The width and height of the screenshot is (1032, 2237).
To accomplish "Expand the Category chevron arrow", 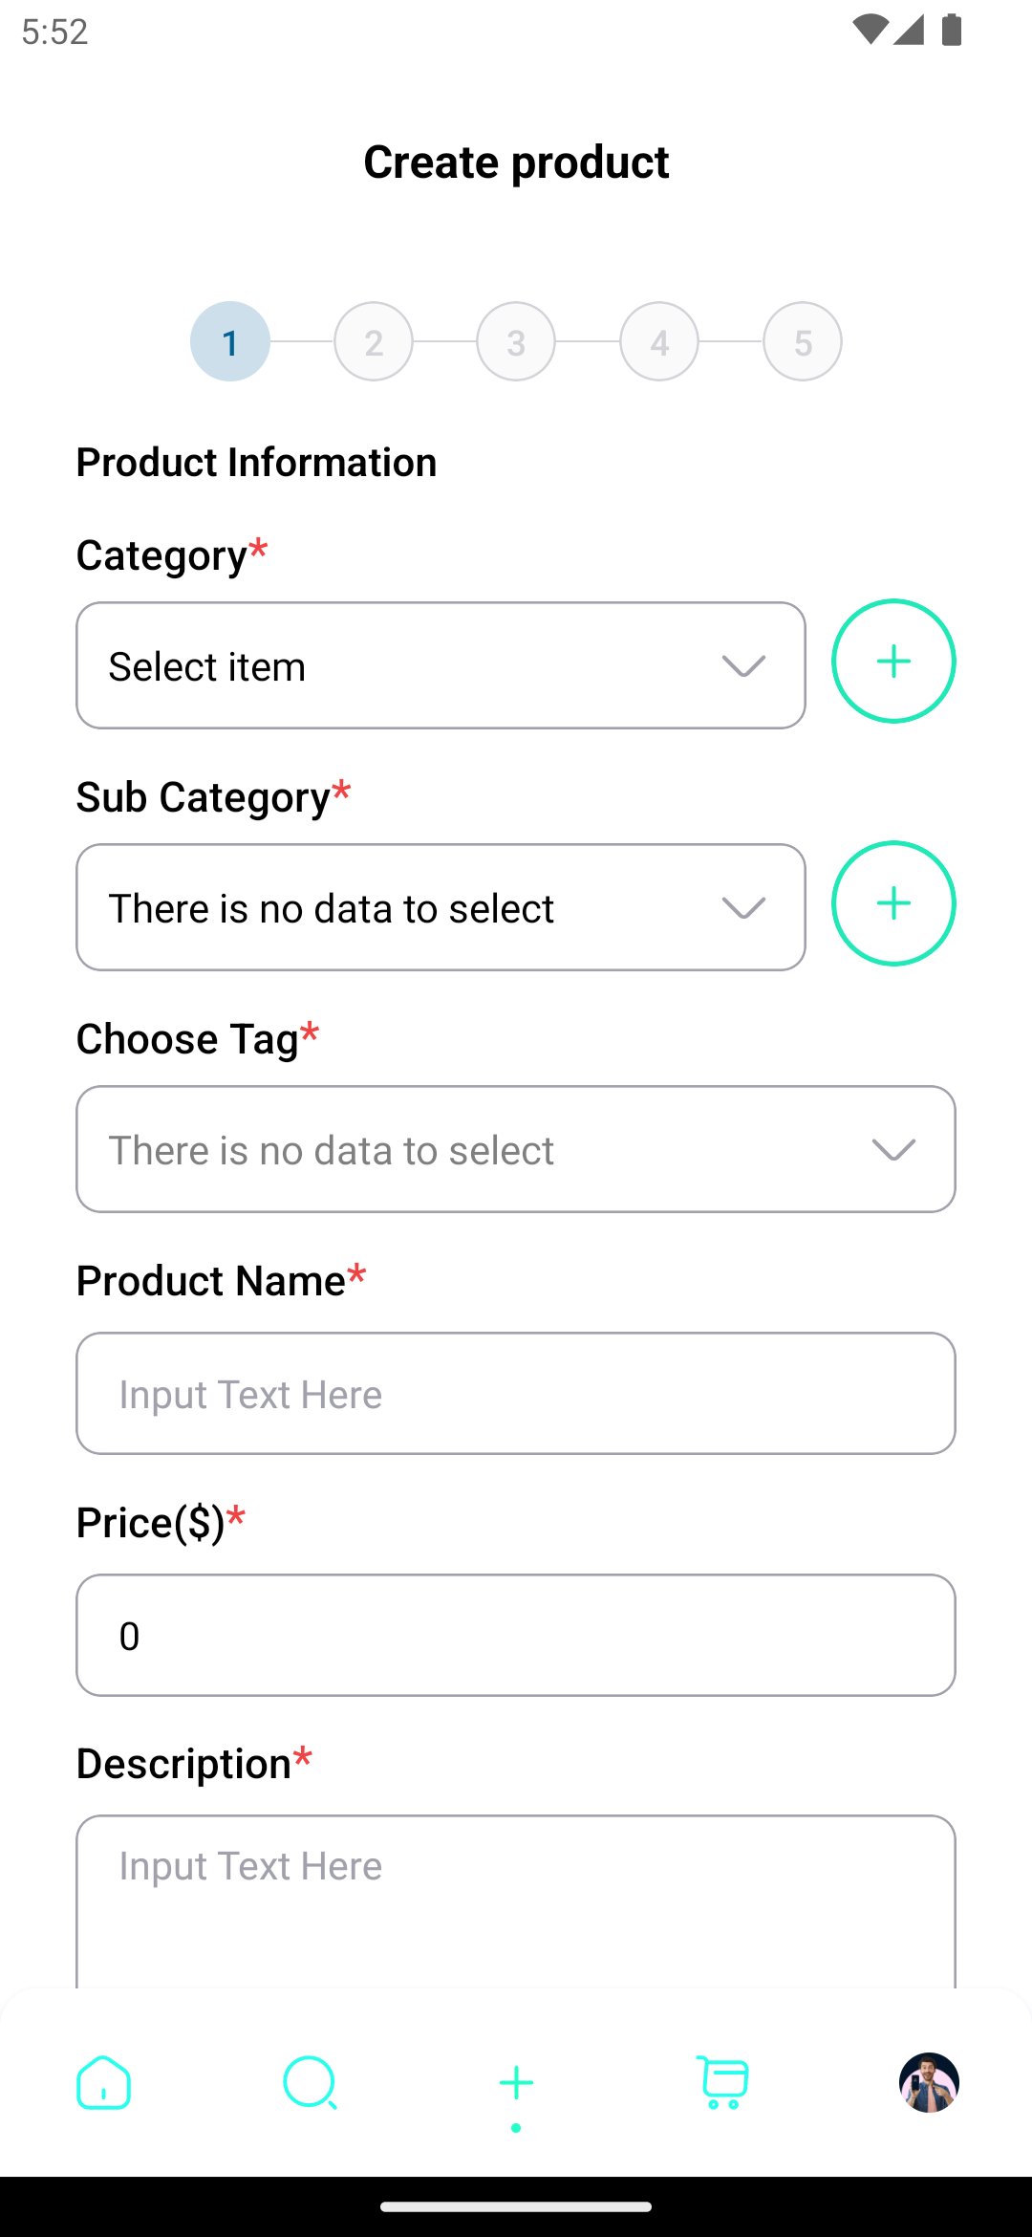I will (743, 666).
